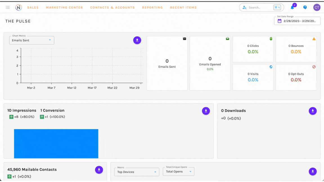Viewport: 324px width, 182px height.
Task: Expand the Total Opens dropdown
Action: coord(179,172)
